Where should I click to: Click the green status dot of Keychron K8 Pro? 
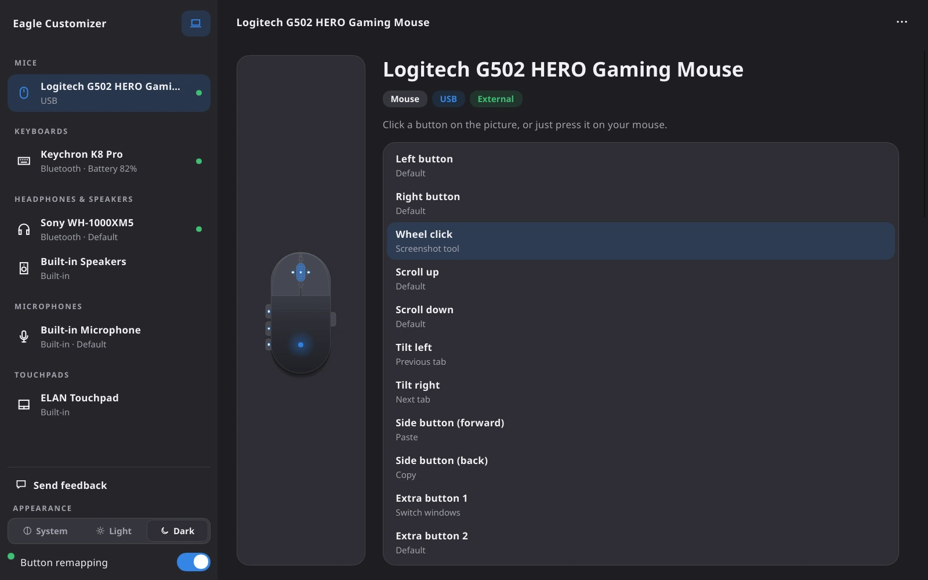199,161
